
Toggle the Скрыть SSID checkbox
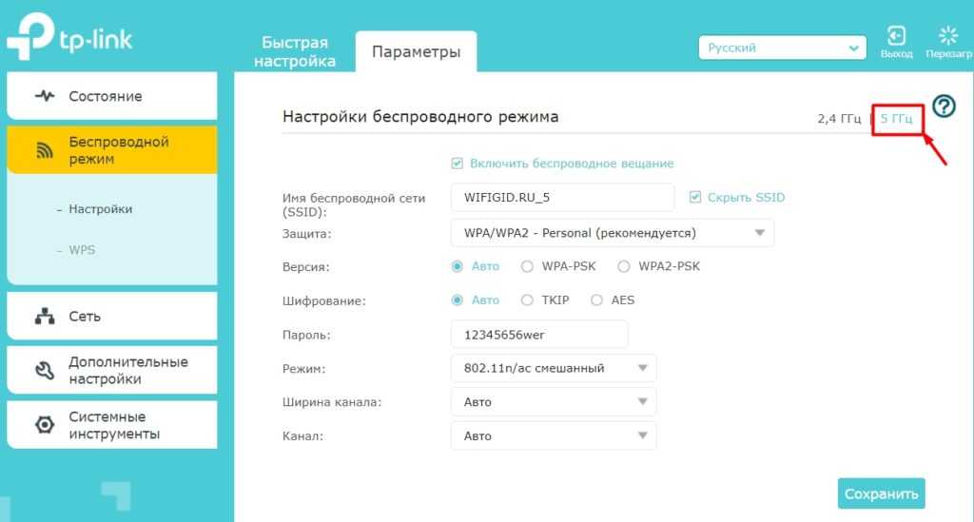695,197
